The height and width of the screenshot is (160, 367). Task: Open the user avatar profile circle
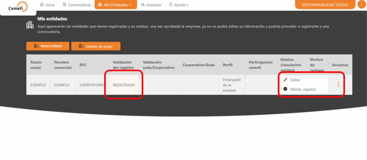point(361,5)
